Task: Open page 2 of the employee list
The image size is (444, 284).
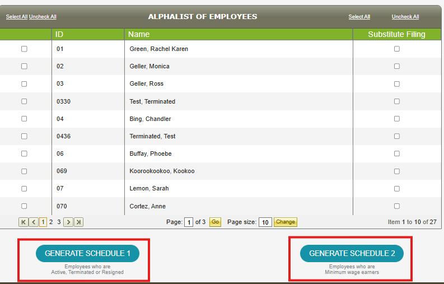Action: [x=51, y=222]
